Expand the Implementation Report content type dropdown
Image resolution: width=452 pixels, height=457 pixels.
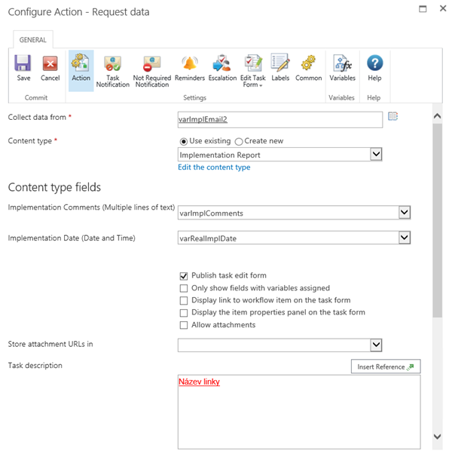click(376, 154)
